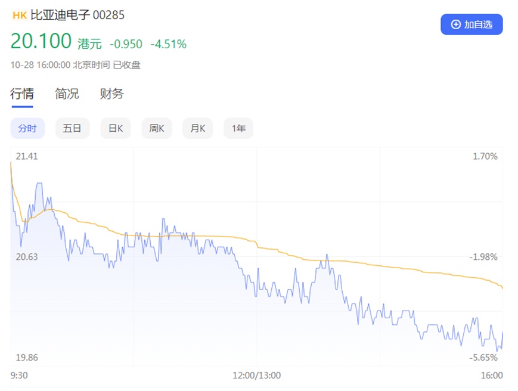Select the 月K chart view
This screenshot has height=391, width=518.
[197, 128]
